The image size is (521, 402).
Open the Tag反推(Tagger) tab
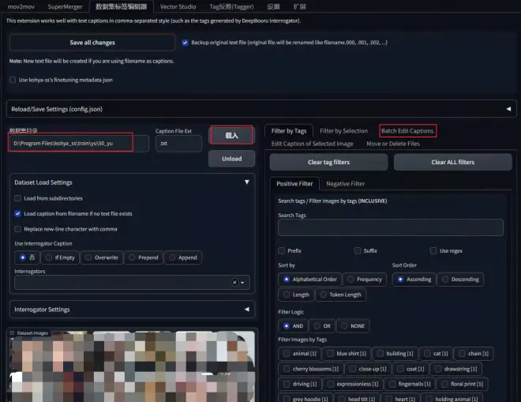(231, 6)
